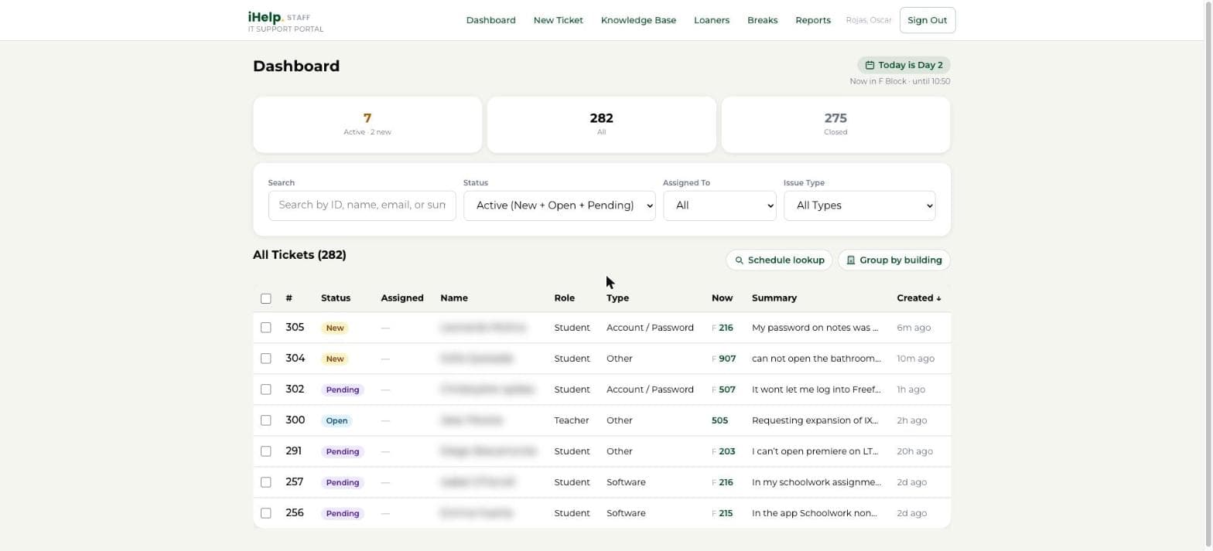Open the Assigned To dropdown

coord(719,206)
